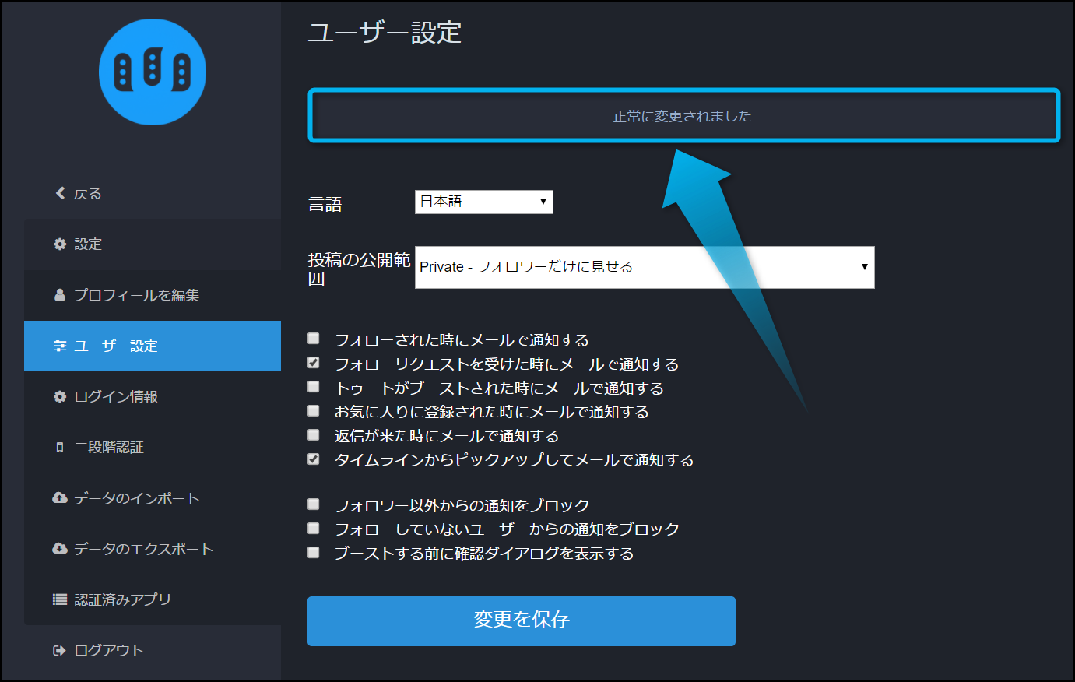Click the cloud upload icon for データのインポート

coord(60,498)
